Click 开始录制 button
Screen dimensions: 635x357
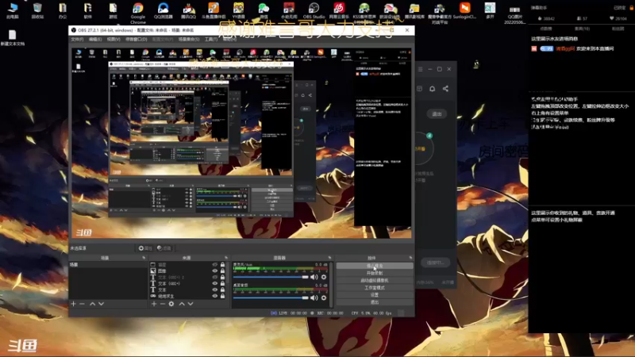point(375,273)
